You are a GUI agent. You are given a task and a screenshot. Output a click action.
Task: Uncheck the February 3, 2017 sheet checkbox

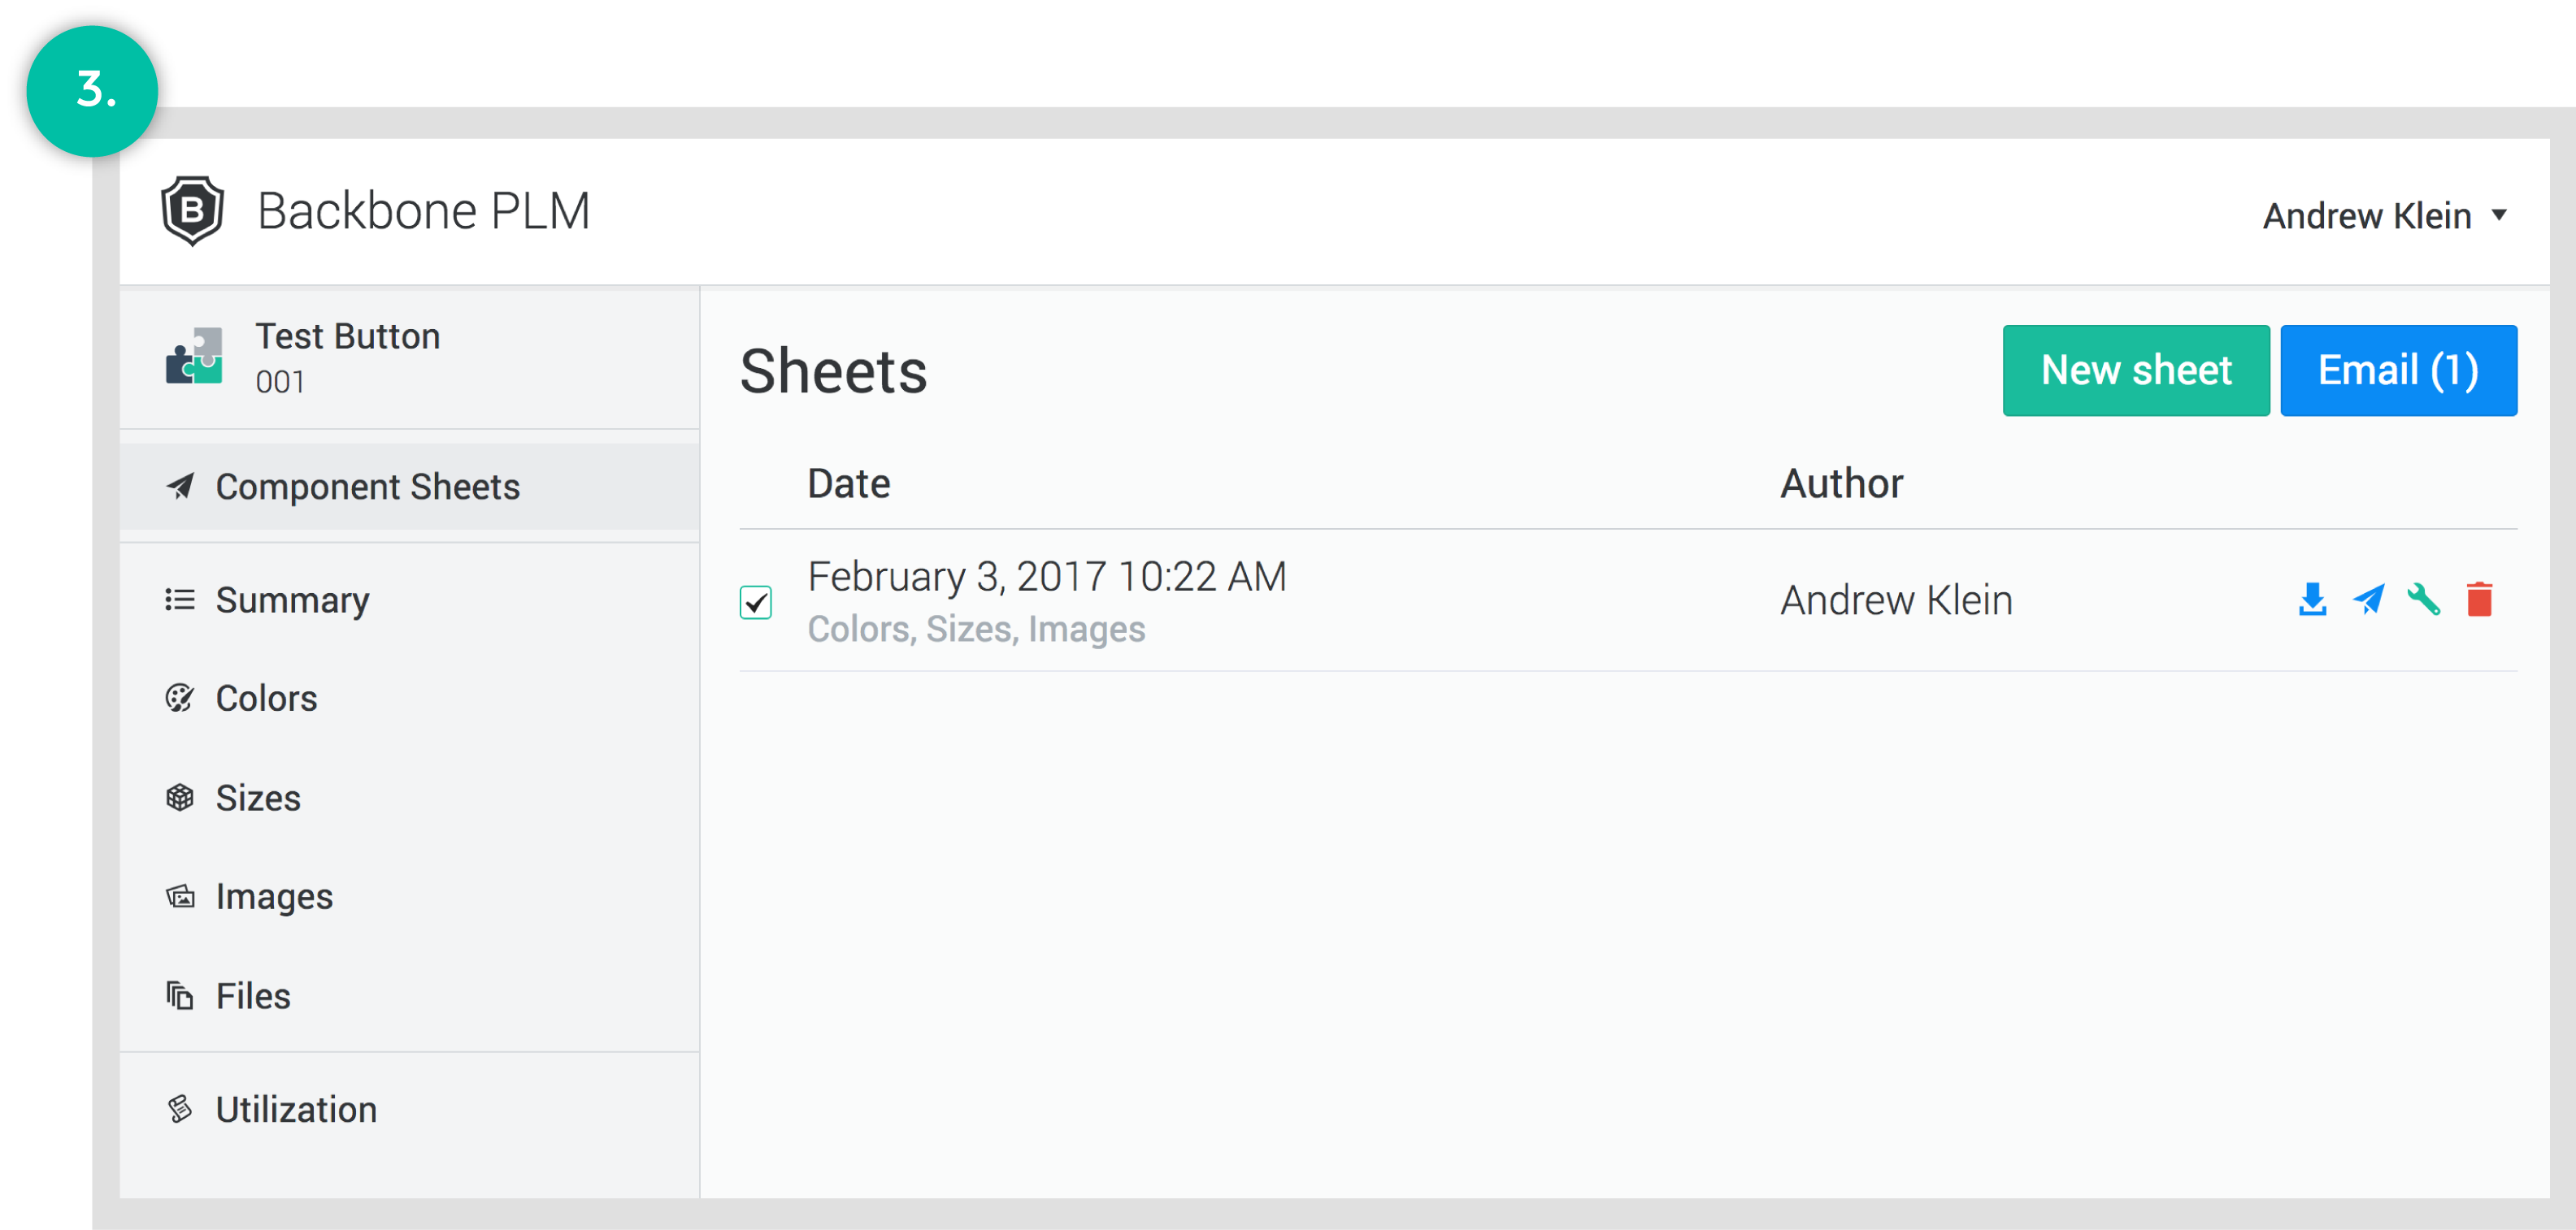756,603
